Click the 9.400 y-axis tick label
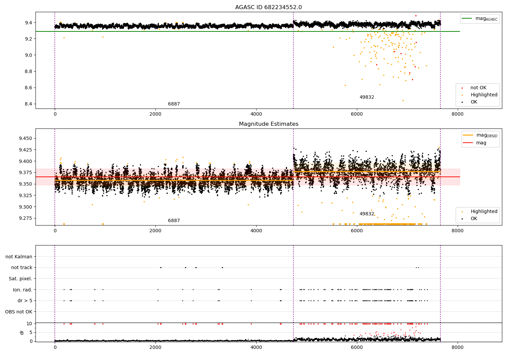The height and width of the screenshot is (355, 507). pos(26,161)
